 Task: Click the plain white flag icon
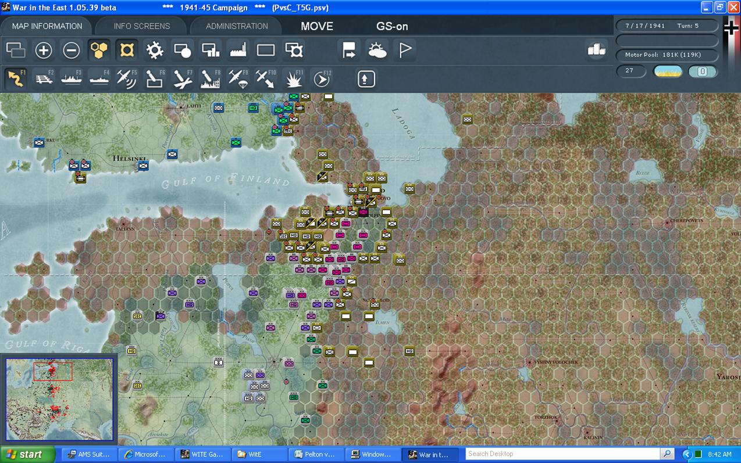coord(405,51)
